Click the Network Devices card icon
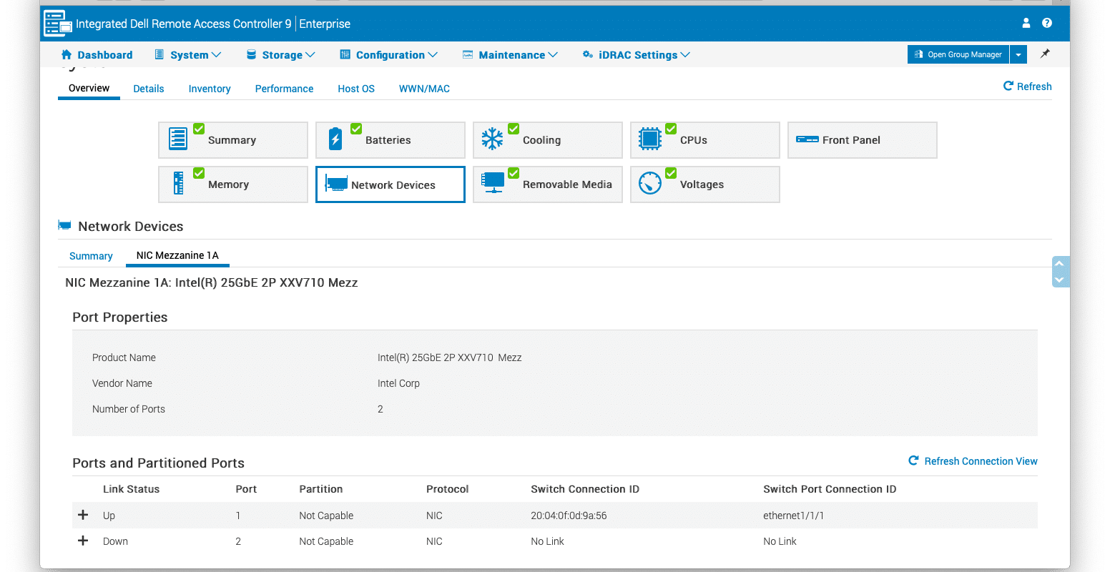Viewport: 1110px width, 572px height. pyautogui.click(x=336, y=184)
